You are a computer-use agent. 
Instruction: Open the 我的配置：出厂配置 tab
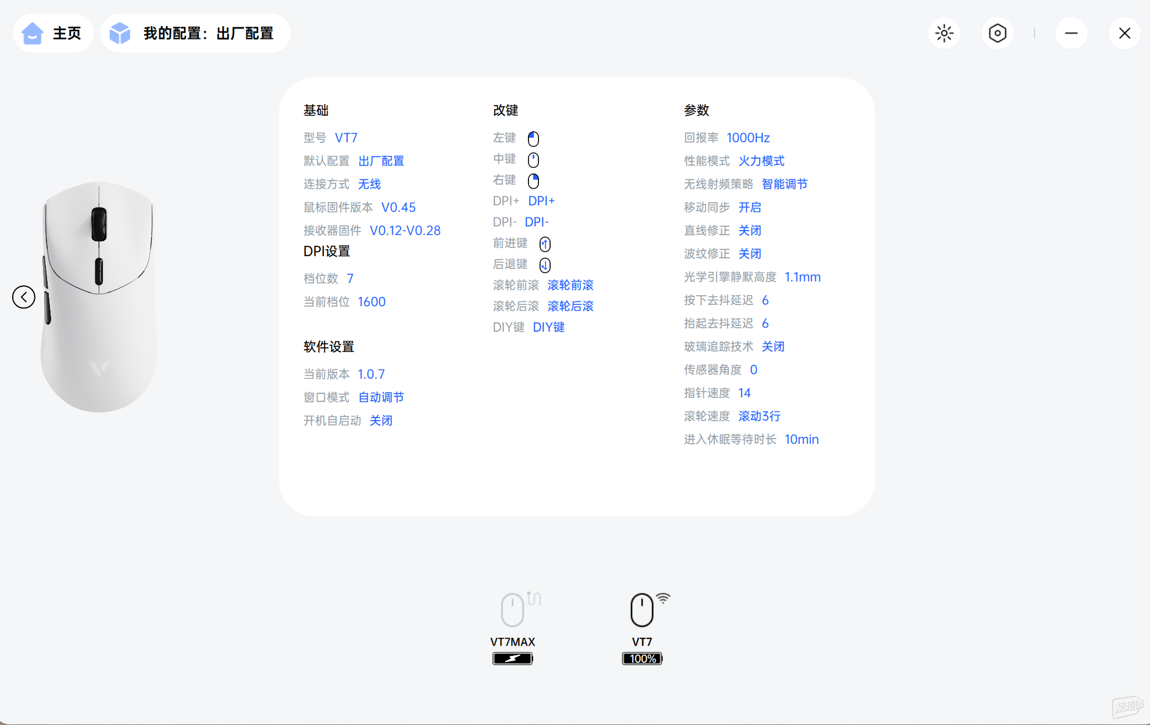196,33
